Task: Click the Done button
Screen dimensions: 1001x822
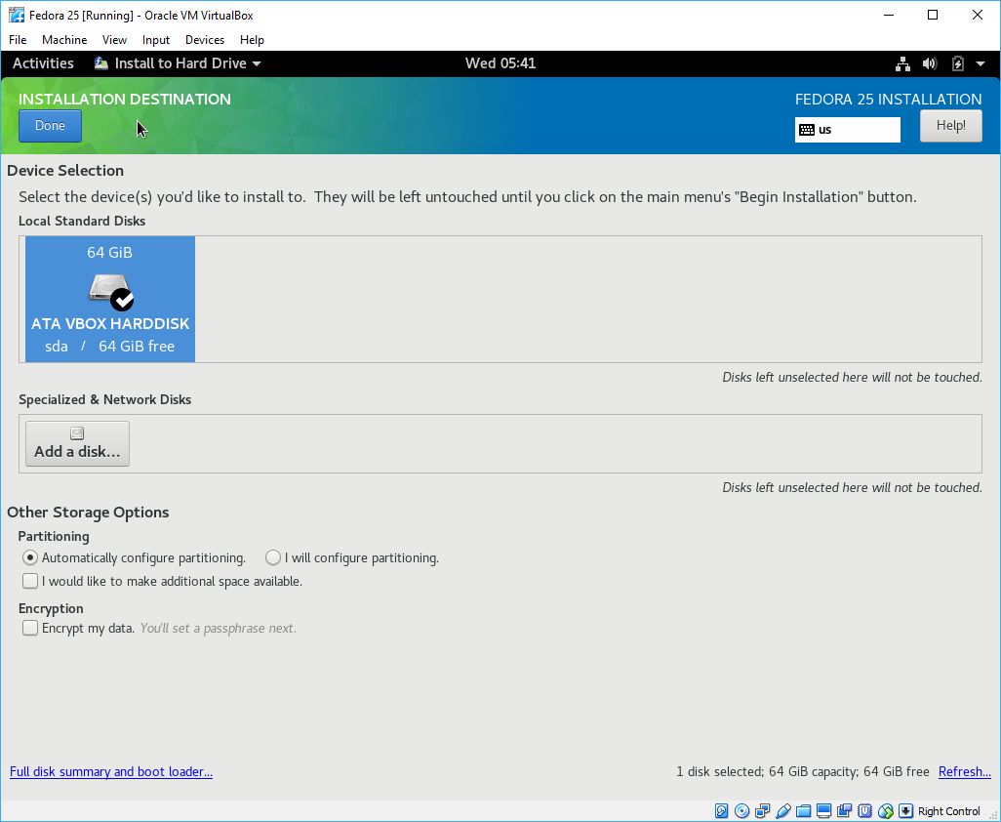Action: 50,126
